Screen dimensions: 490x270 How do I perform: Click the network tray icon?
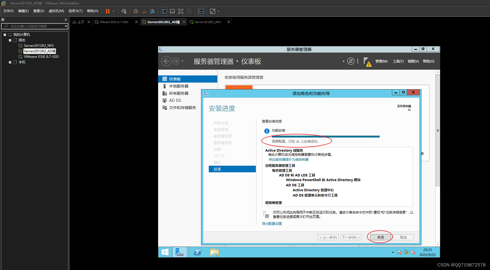pos(406,252)
